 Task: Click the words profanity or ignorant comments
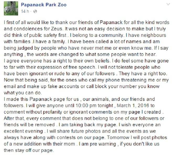coord(78,112)
